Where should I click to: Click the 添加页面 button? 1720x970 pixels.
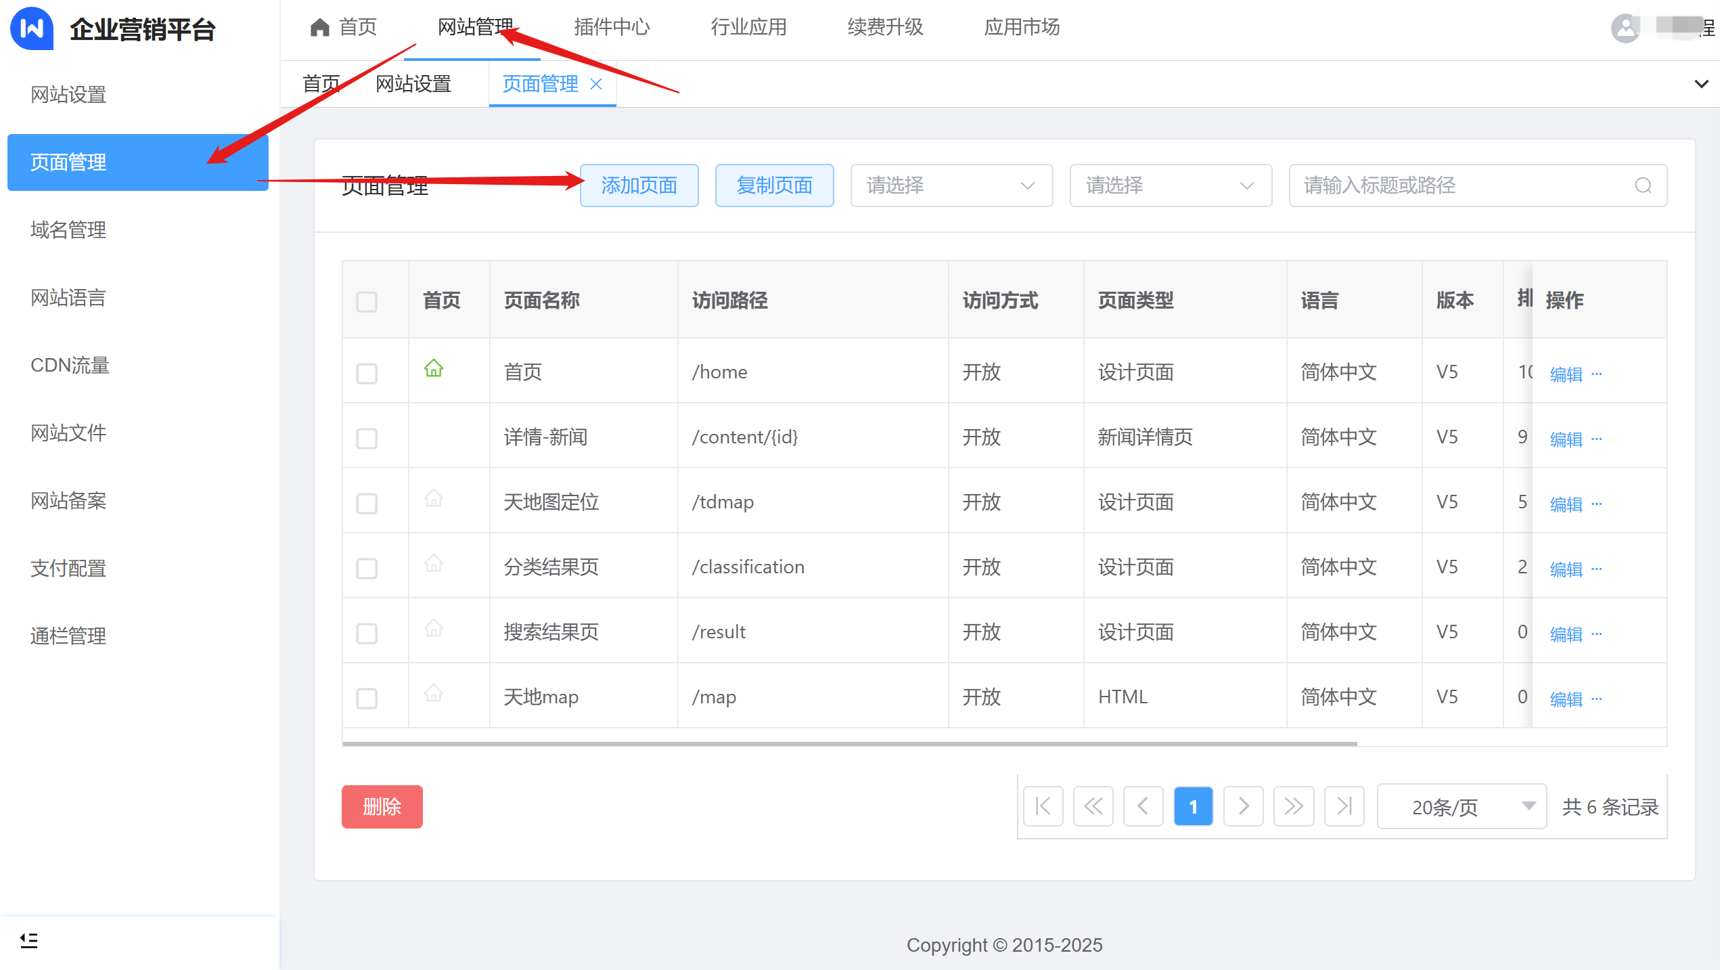click(x=639, y=185)
